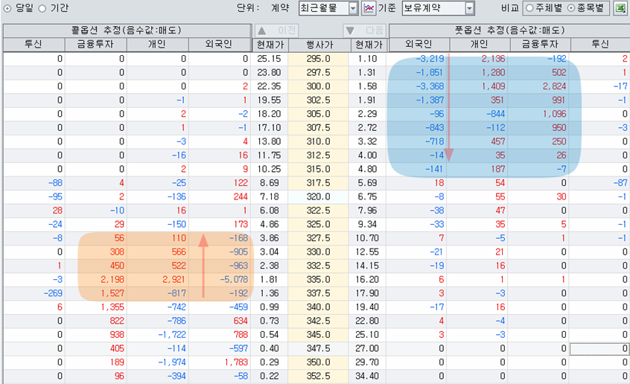Select the 기간 radio button
The height and width of the screenshot is (384, 630).
(x=42, y=8)
